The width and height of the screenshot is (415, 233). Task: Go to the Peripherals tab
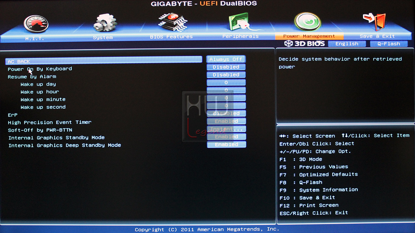click(x=240, y=36)
